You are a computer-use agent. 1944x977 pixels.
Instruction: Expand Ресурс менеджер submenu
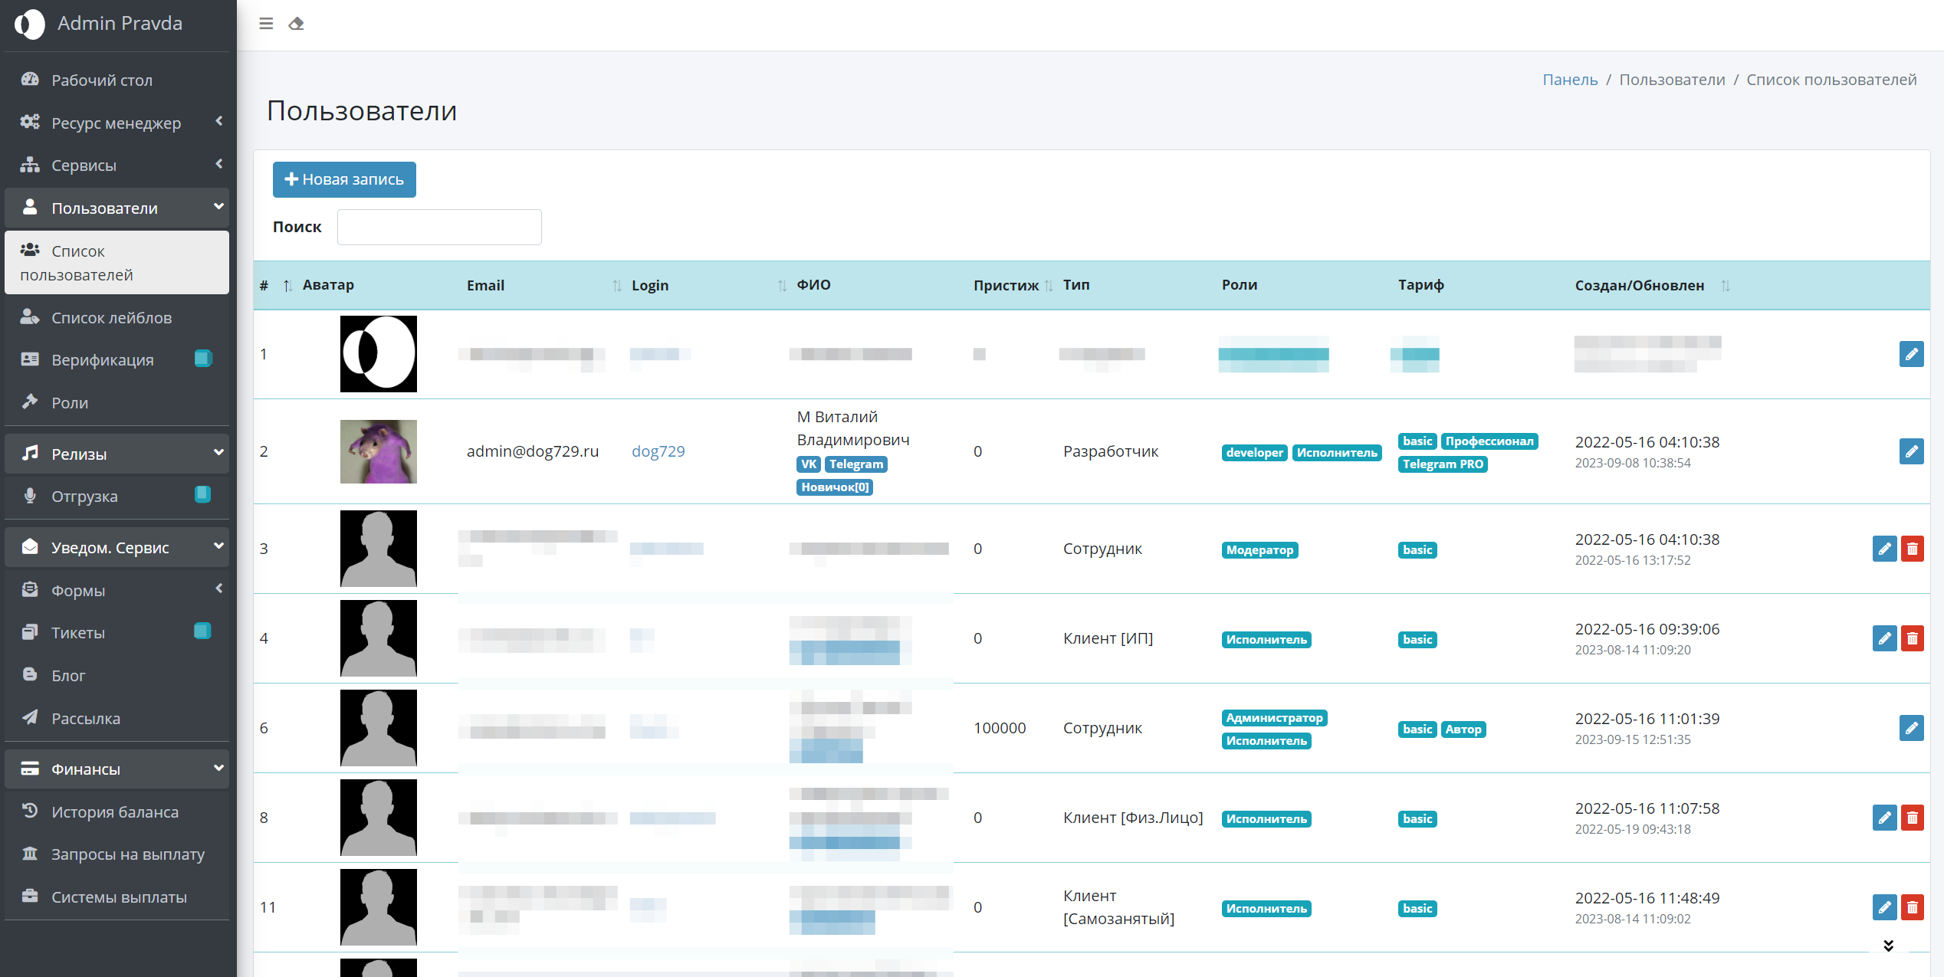[117, 123]
